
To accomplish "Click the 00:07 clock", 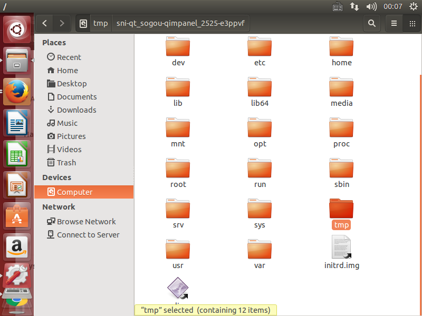I will tap(393, 6).
